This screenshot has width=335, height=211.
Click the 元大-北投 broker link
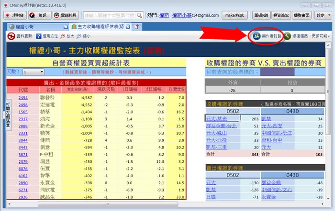(216, 140)
